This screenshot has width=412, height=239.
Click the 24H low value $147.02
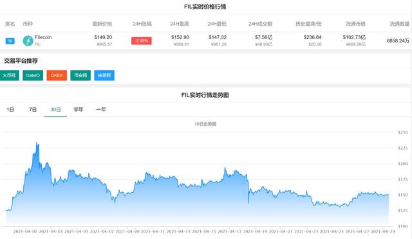(x=218, y=37)
